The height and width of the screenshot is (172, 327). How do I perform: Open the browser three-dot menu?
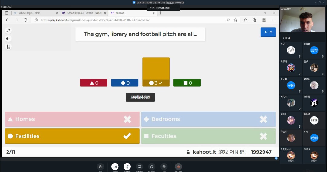click(273, 20)
